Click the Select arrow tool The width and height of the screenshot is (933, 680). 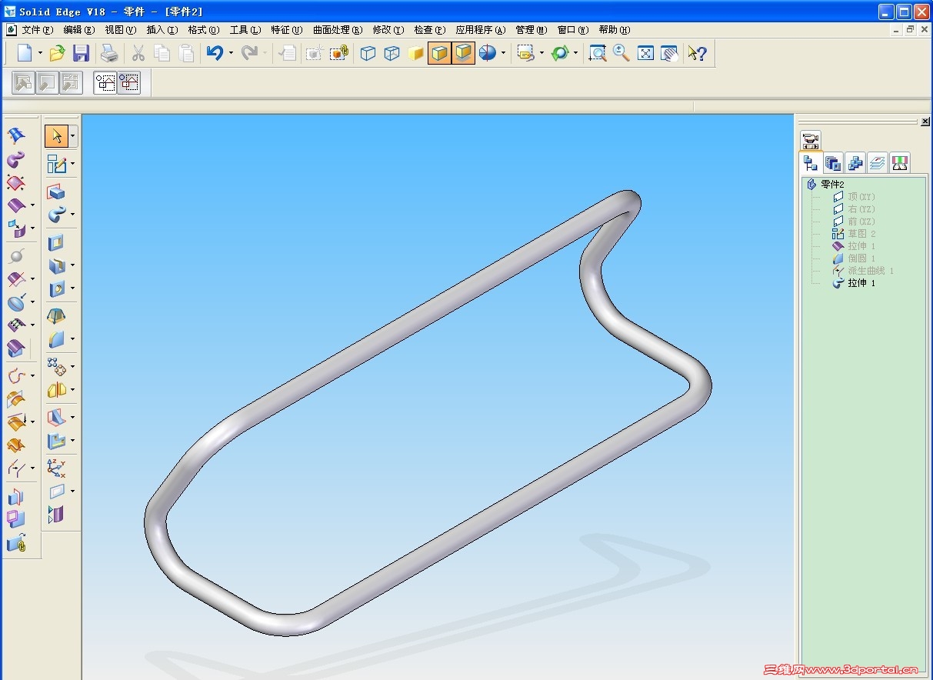(56, 136)
